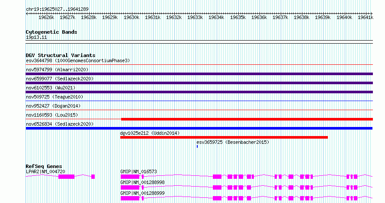The height and width of the screenshot is (203, 385).
Task: Click the thin red line of nsv952427
Action: point(199,110)
